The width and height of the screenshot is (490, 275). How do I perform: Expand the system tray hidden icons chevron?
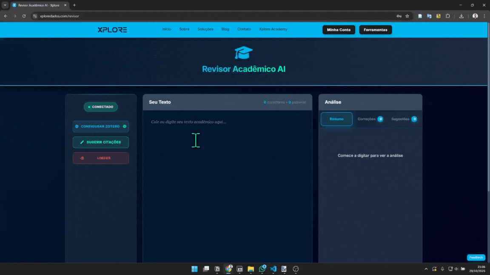click(x=426, y=269)
